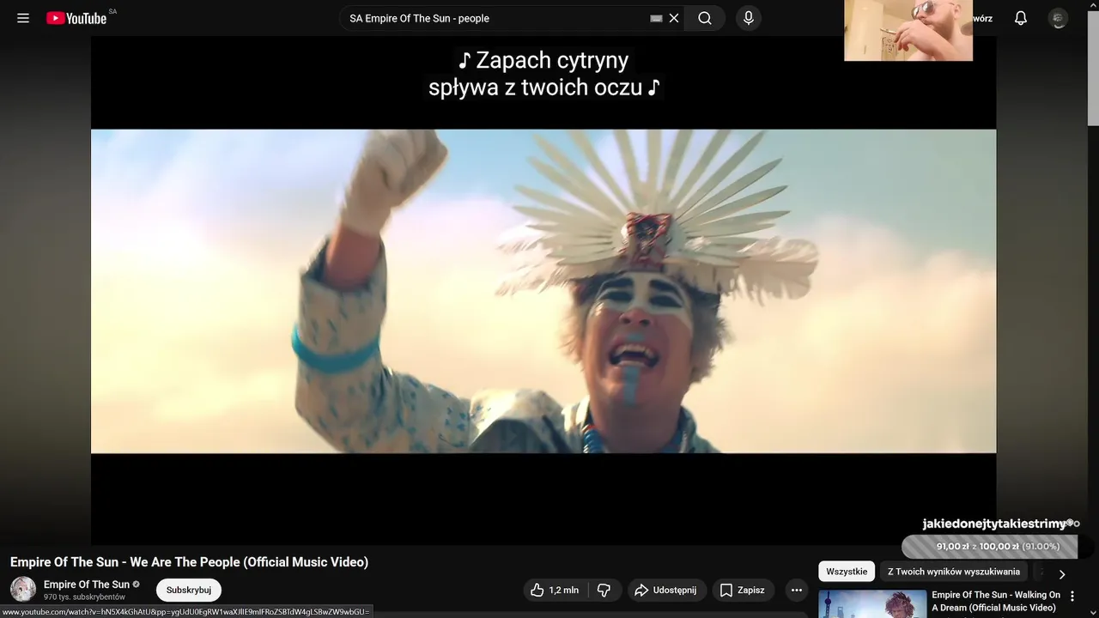Open more actions ellipsis under video

point(797,591)
